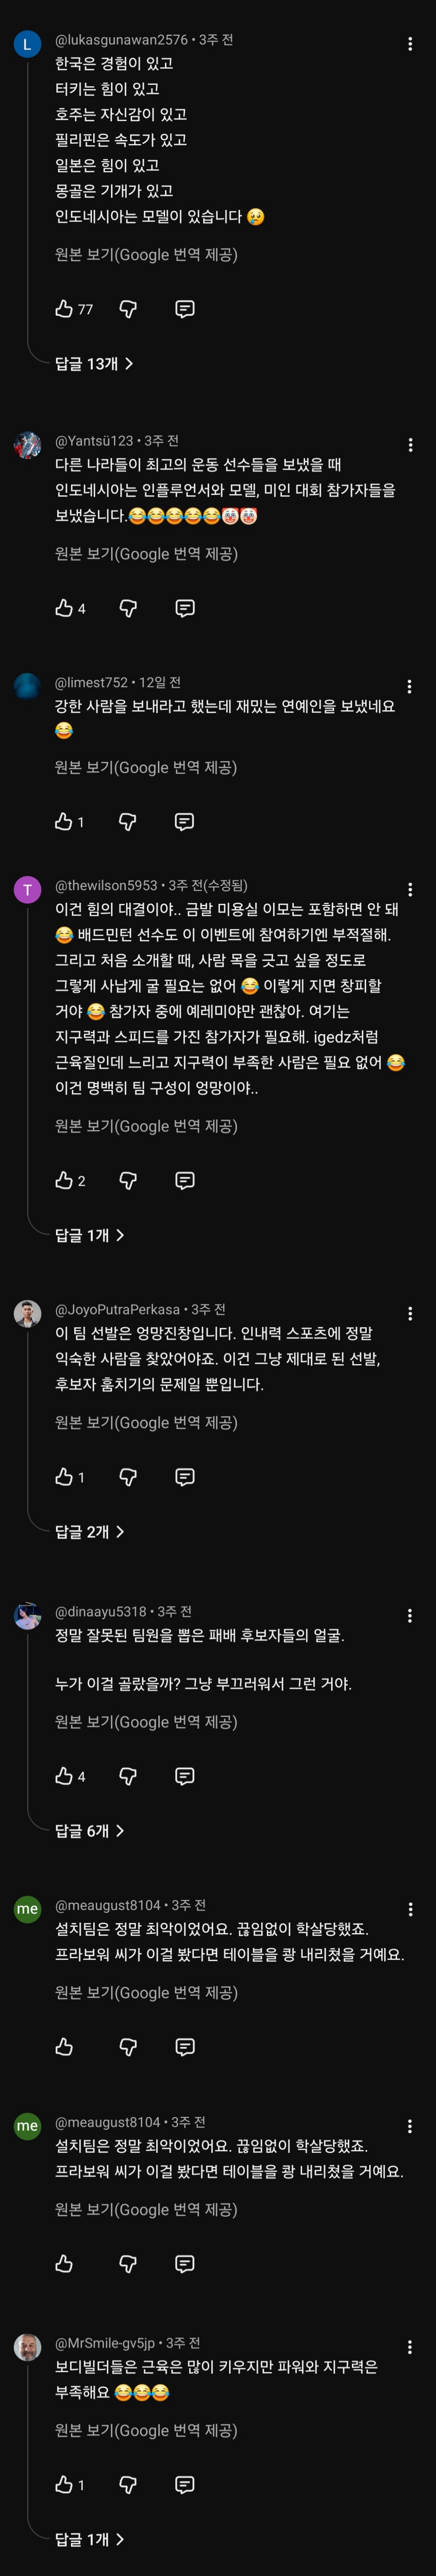This screenshot has height=2576, width=436.
Task: Click reply icon under @JoyoPutraPerkasa's comment
Action: (x=184, y=1477)
